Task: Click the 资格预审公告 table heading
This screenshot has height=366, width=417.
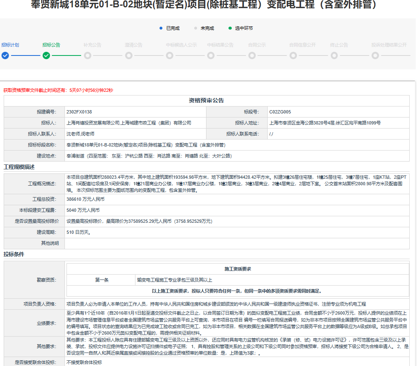Action: [x=206, y=100]
